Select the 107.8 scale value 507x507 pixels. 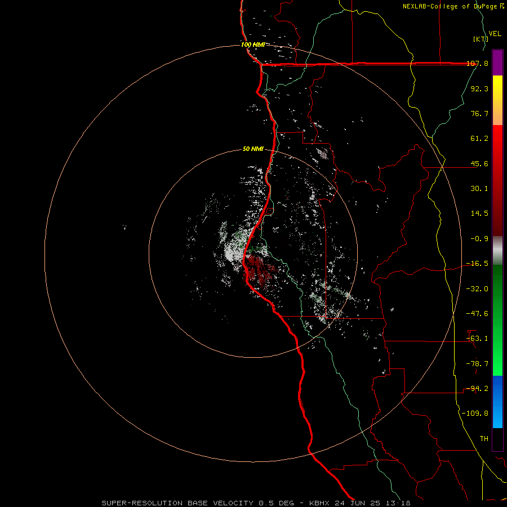pos(477,64)
